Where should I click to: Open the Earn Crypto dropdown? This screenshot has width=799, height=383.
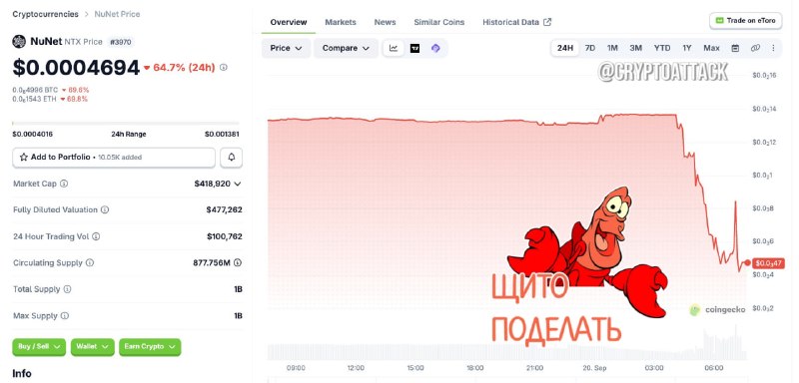point(150,347)
